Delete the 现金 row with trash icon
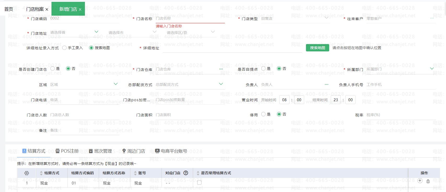 tap(428, 181)
